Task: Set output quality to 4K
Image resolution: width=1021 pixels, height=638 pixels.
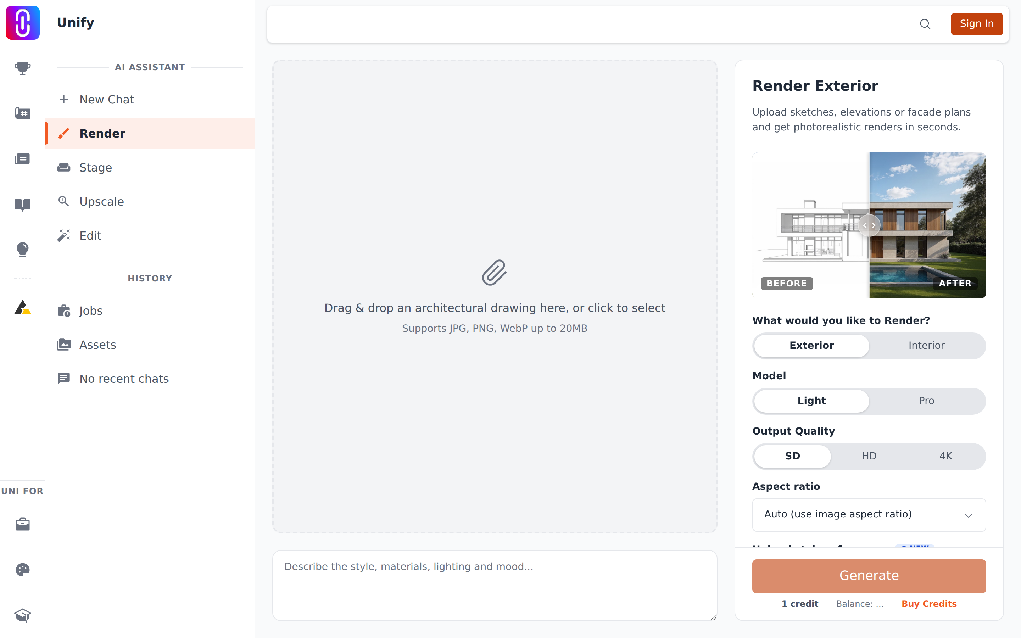Action: [x=945, y=456]
